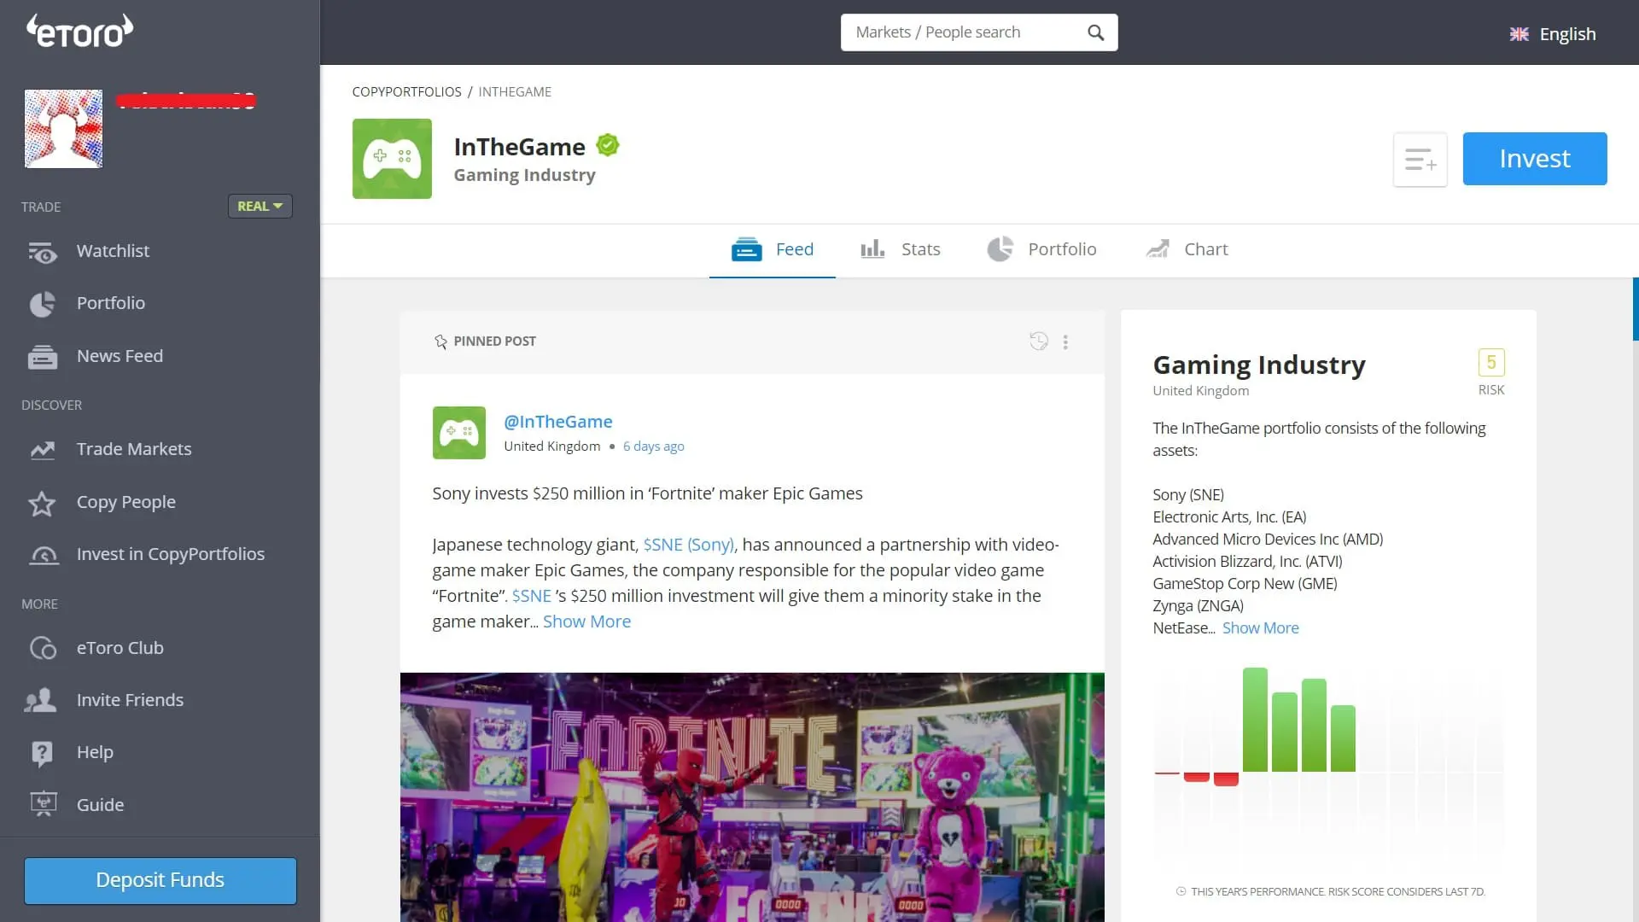
Task: Open the REAL account mode dropdown
Action: pyautogui.click(x=260, y=206)
